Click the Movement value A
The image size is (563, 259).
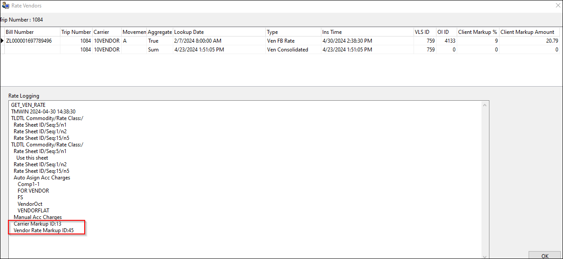point(134,41)
